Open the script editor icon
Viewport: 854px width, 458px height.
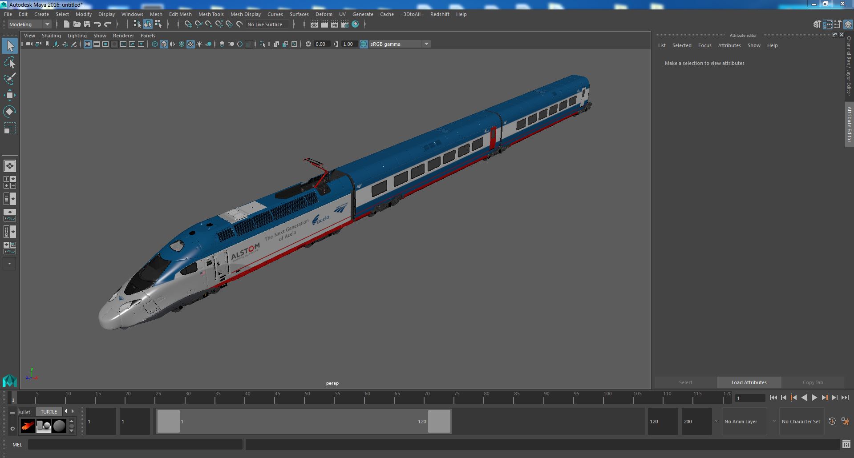pyautogui.click(x=846, y=445)
